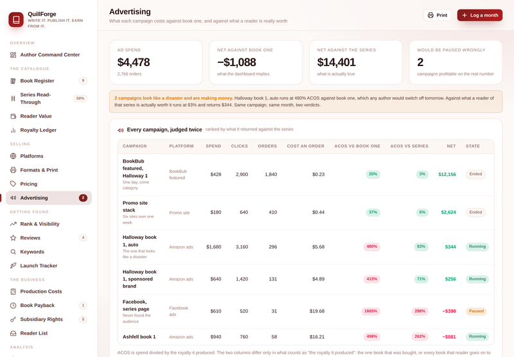Select the Advertising menu item

point(49,198)
